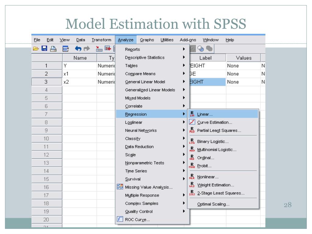The width and height of the screenshot is (312, 234).
Task: Click the gray overlapping circles toolbar icon
Action: coord(209,48)
